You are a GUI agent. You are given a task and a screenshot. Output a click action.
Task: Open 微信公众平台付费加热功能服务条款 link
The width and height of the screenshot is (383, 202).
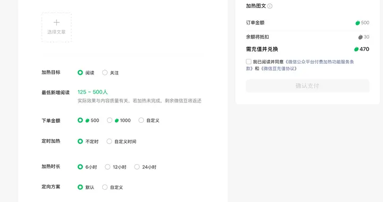click(320, 62)
